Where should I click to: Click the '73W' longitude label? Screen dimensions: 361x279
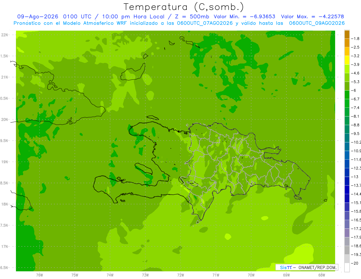click(x=145, y=275)
